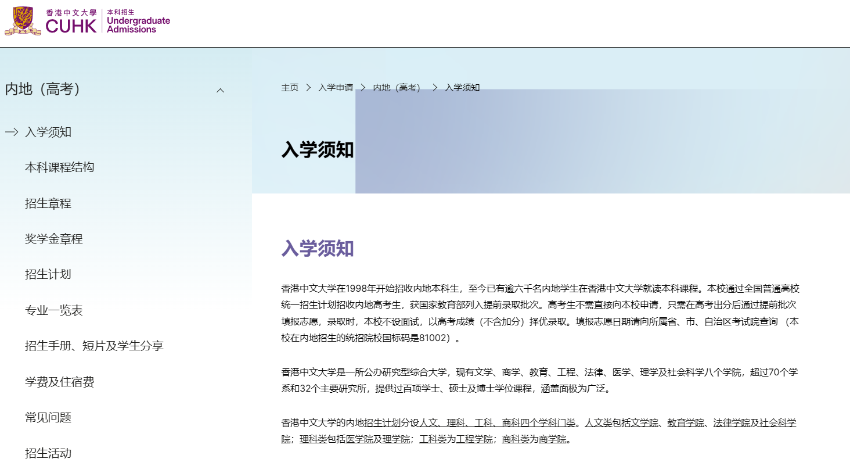Click the 内地（高考）breadcrumb link
This screenshot has width=850, height=466.
pyautogui.click(x=398, y=88)
